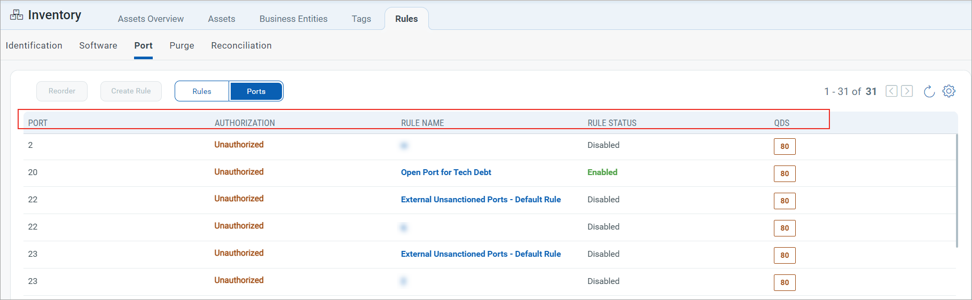
Task: Click the PORT column header
Action: click(x=38, y=123)
